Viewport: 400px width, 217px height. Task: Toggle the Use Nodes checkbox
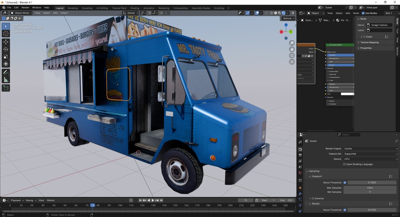click(x=363, y=13)
